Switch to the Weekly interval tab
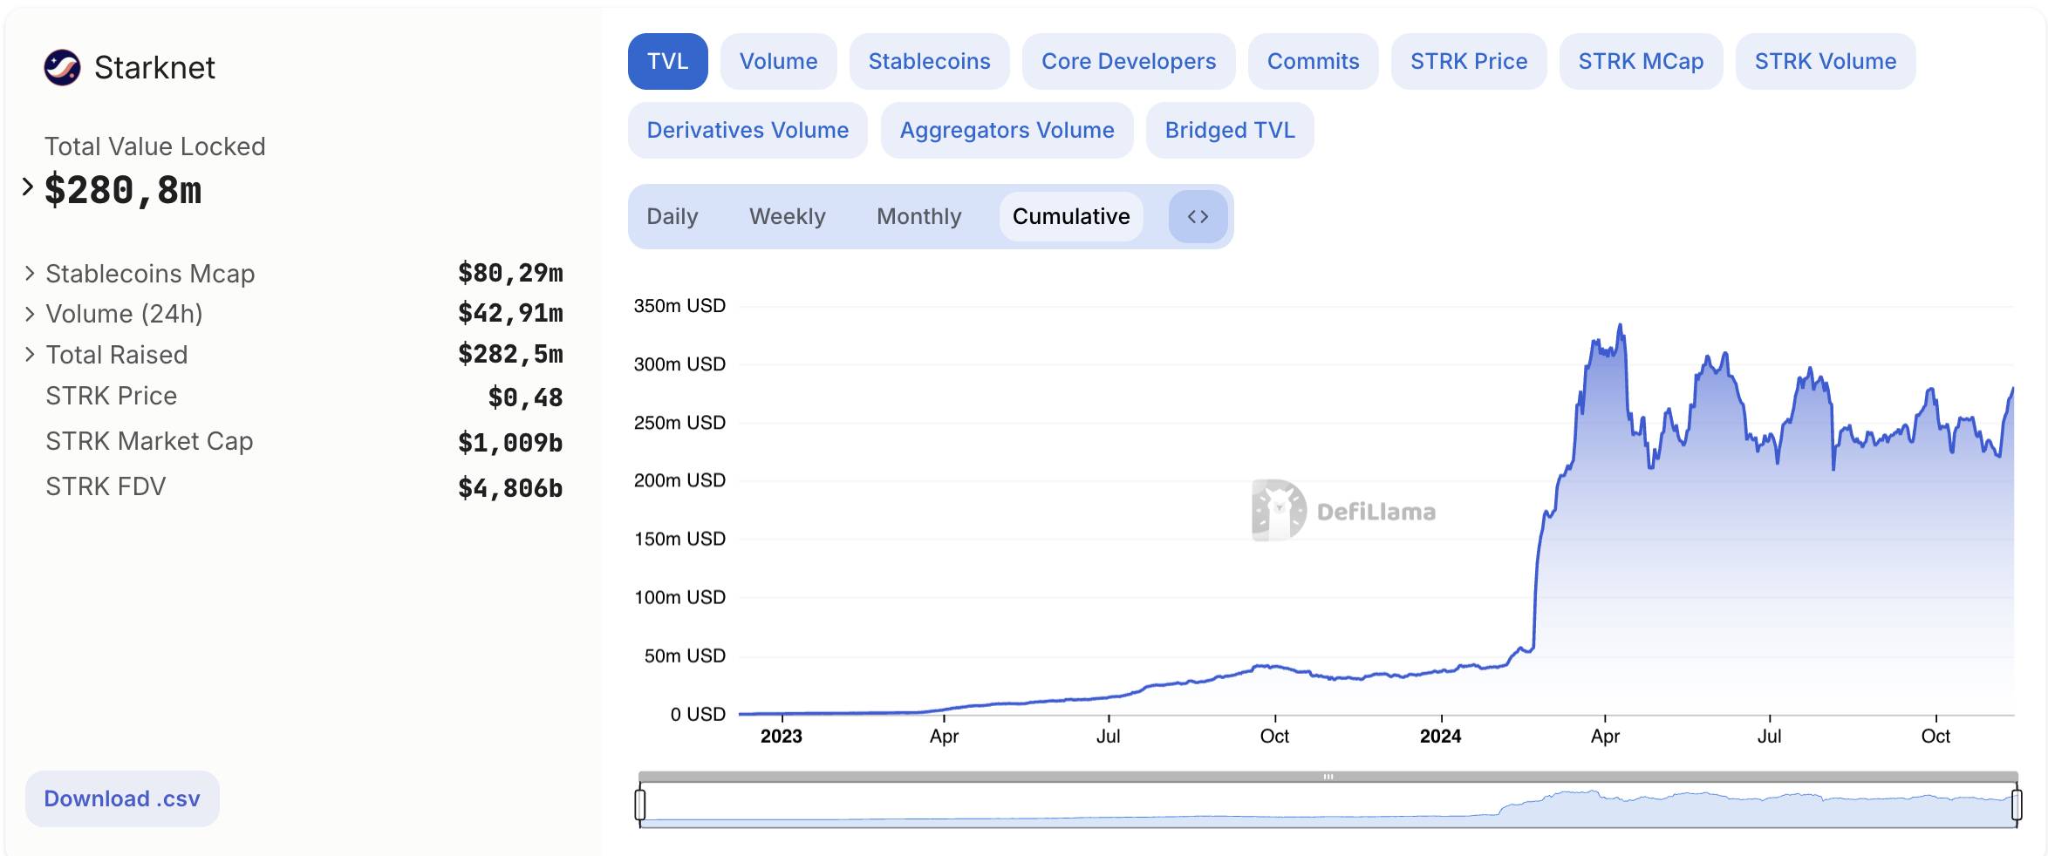This screenshot has height=856, width=2048. 788,216
